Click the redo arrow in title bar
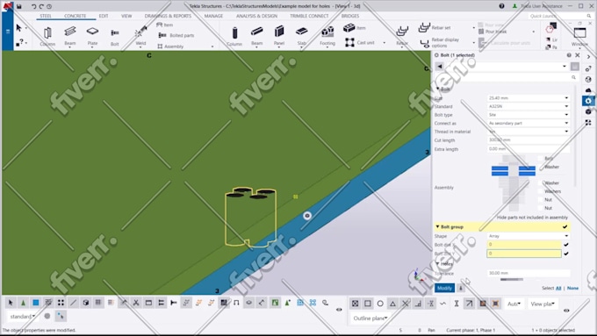 click(41, 6)
